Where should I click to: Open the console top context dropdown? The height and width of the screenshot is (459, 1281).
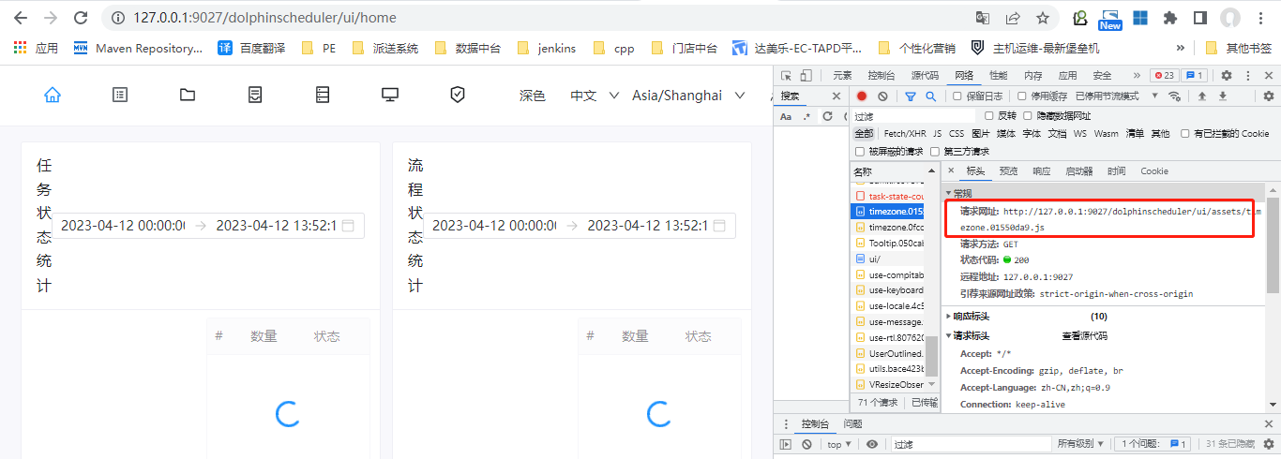click(839, 444)
